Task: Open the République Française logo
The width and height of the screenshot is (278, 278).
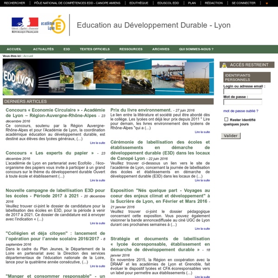Action: [25, 25]
